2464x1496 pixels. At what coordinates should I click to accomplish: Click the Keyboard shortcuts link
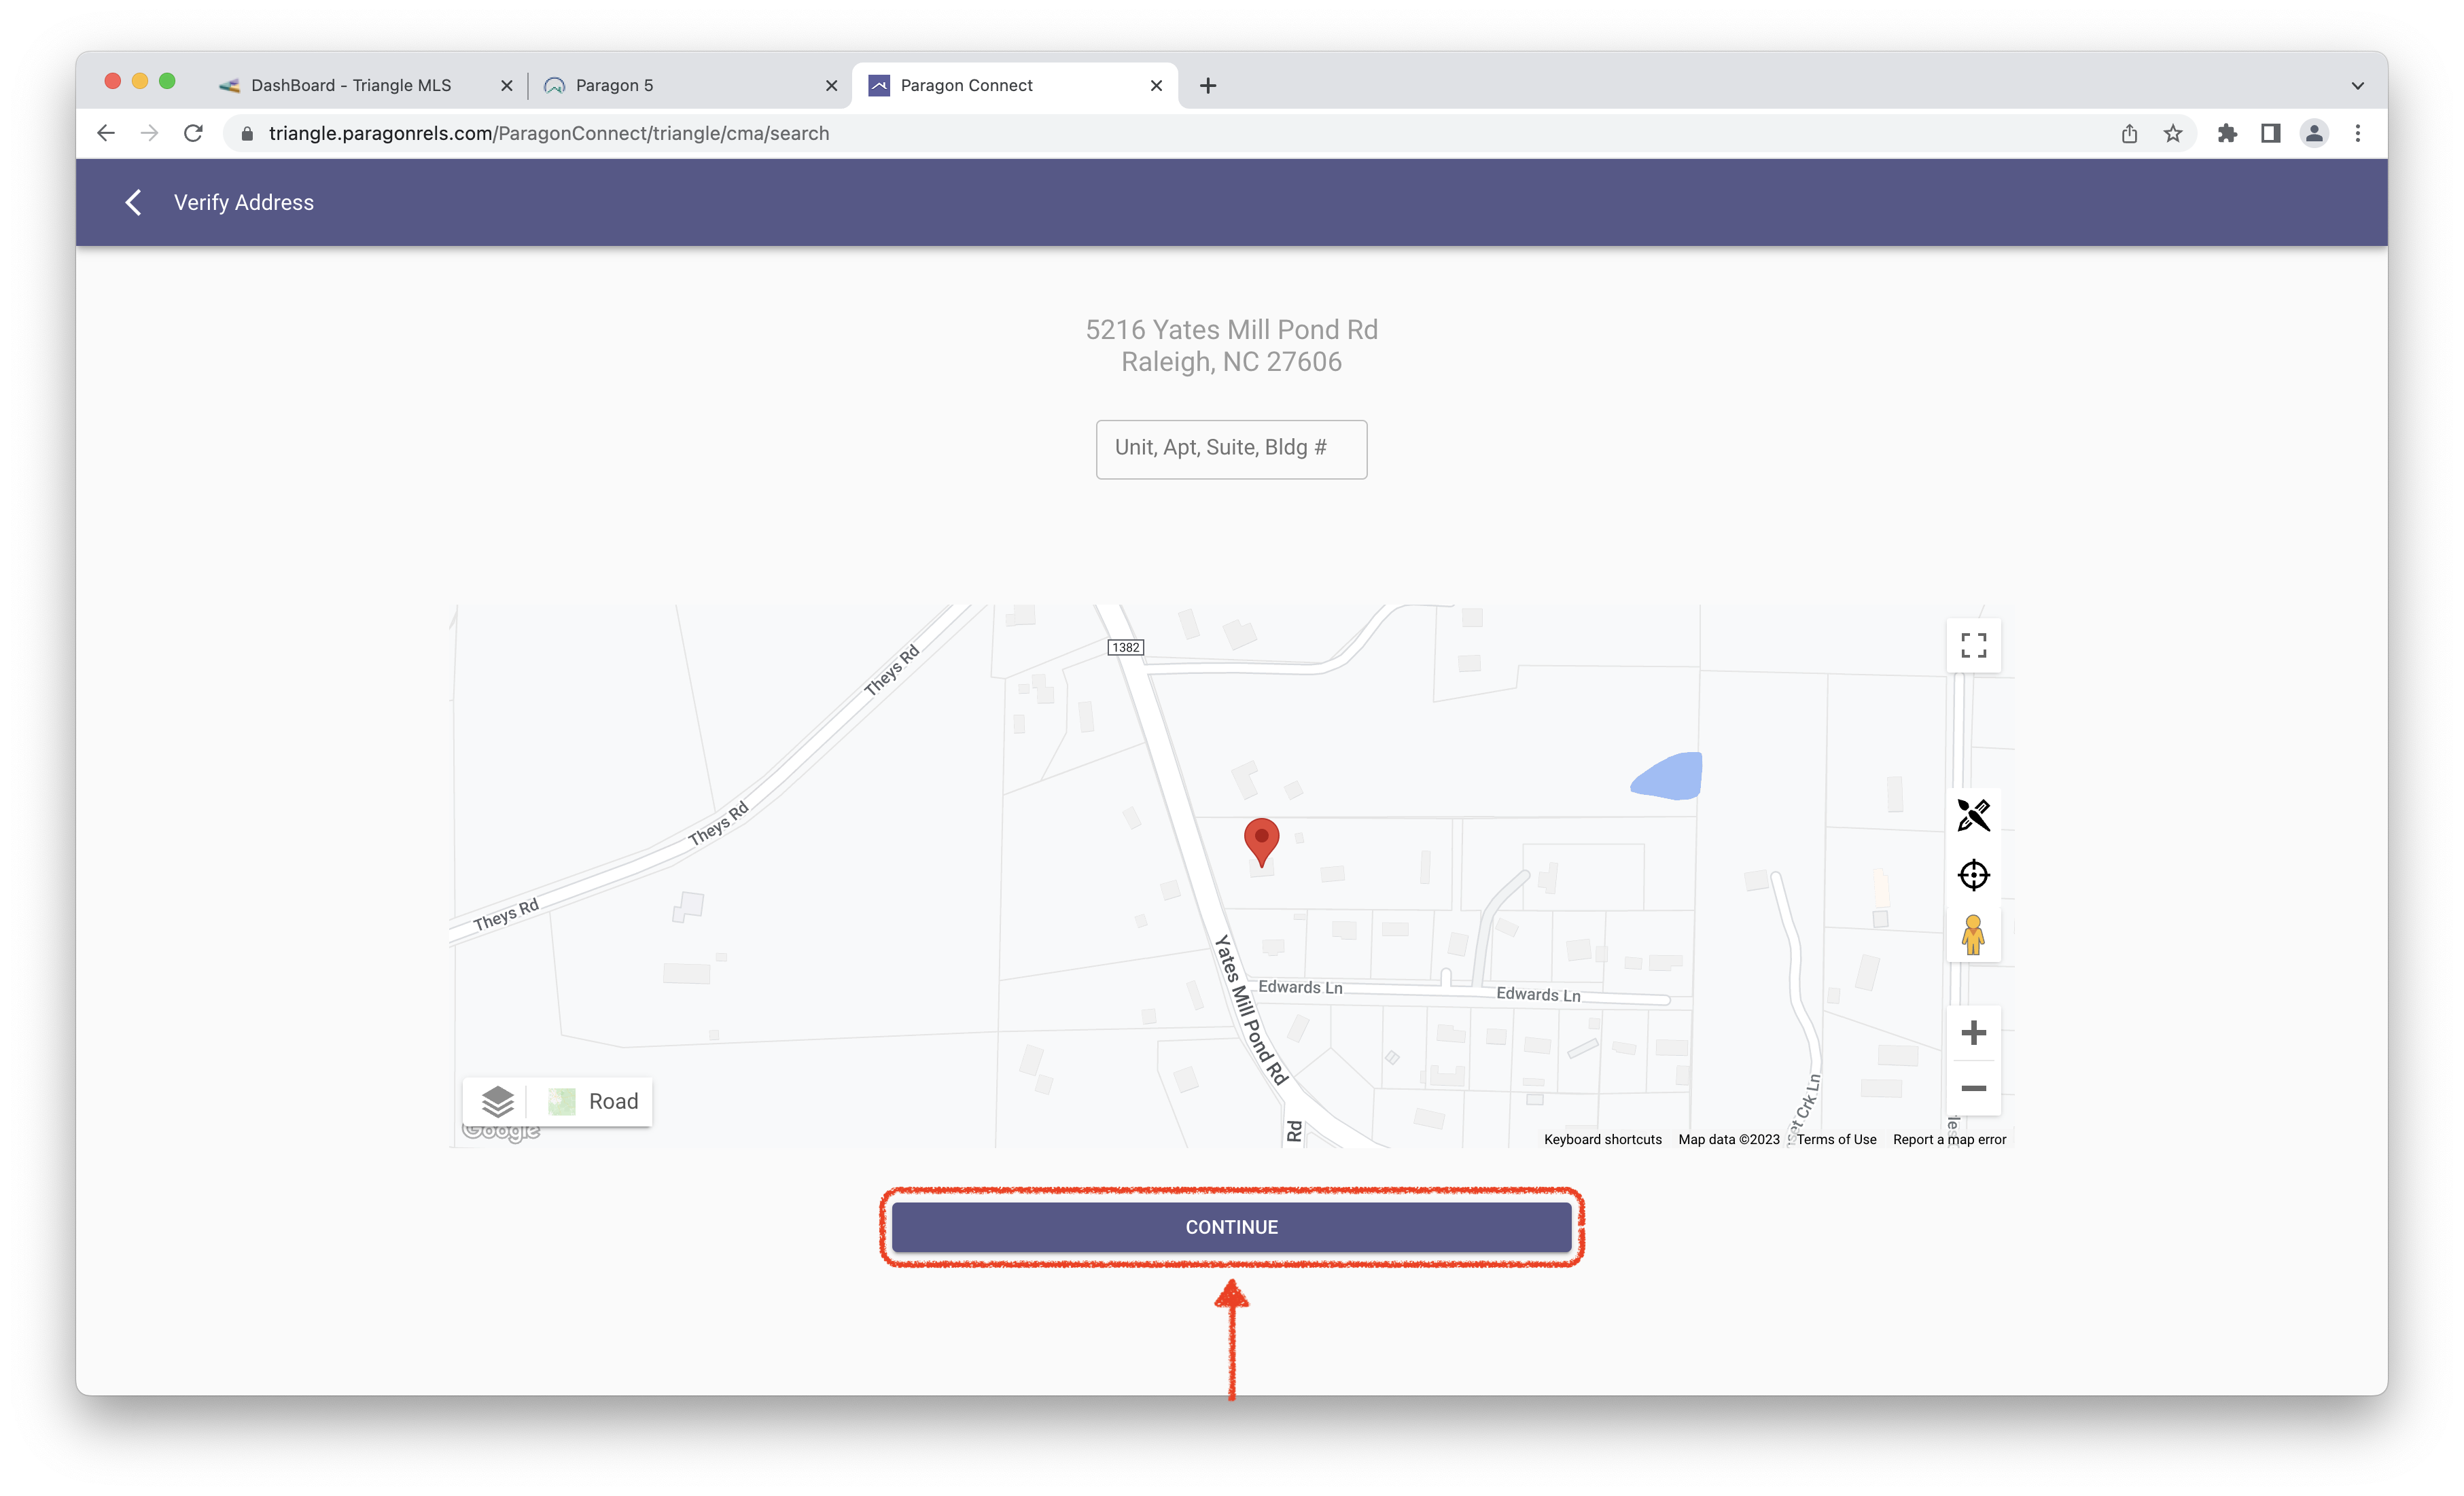pos(1602,1139)
